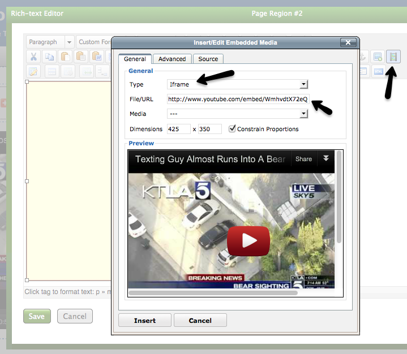Click the width dimension field showing 425
The height and width of the screenshot is (354, 407).
[178, 129]
